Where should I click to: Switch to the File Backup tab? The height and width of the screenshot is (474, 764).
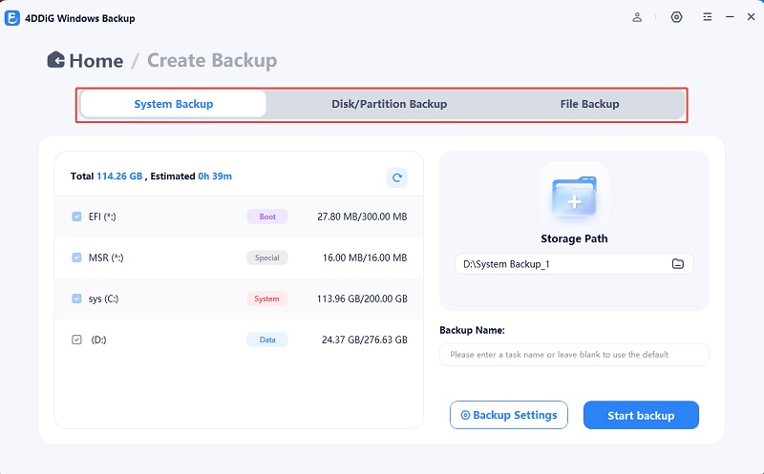tap(589, 104)
